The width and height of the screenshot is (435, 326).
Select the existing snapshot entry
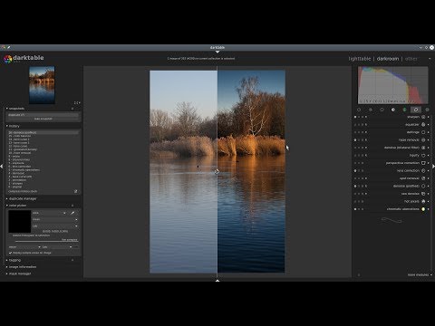point(43,115)
